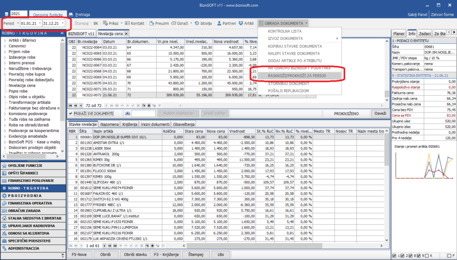Click the Osveži button
The width and height of the screenshot is (457, 260).
(380, 113)
